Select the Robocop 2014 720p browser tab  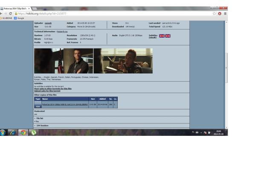click(15, 9)
